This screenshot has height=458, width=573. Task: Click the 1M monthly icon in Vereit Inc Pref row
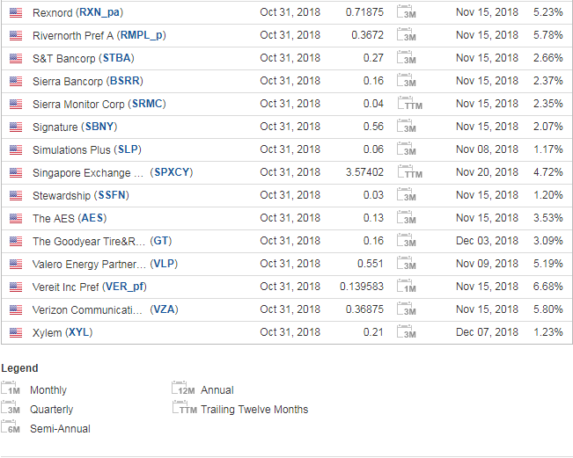tap(407, 286)
